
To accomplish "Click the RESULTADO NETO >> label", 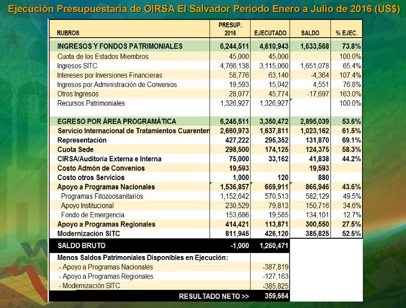I will click(x=214, y=296).
